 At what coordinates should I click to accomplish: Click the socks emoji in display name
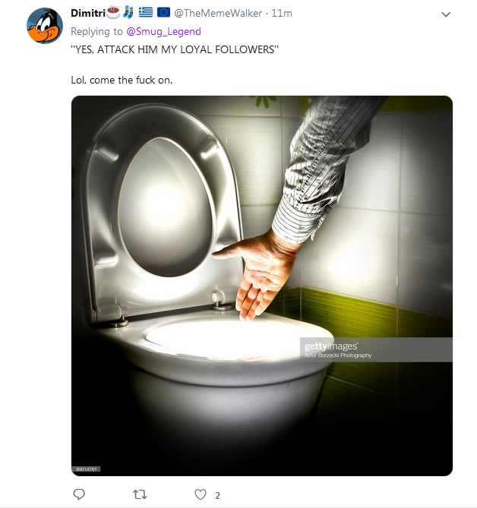coord(128,12)
